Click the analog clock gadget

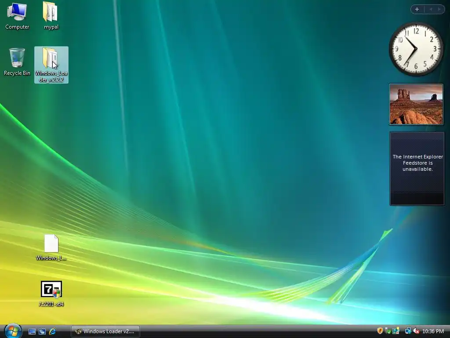[416, 49]
